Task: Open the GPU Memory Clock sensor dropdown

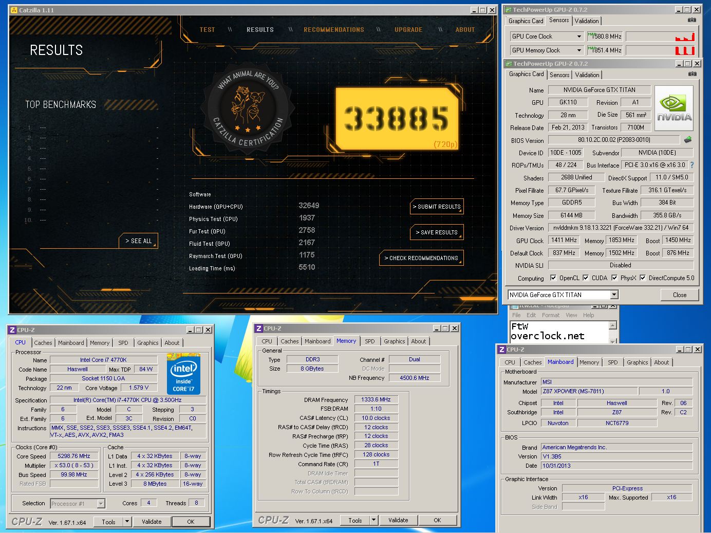Action: coord(579,50)
